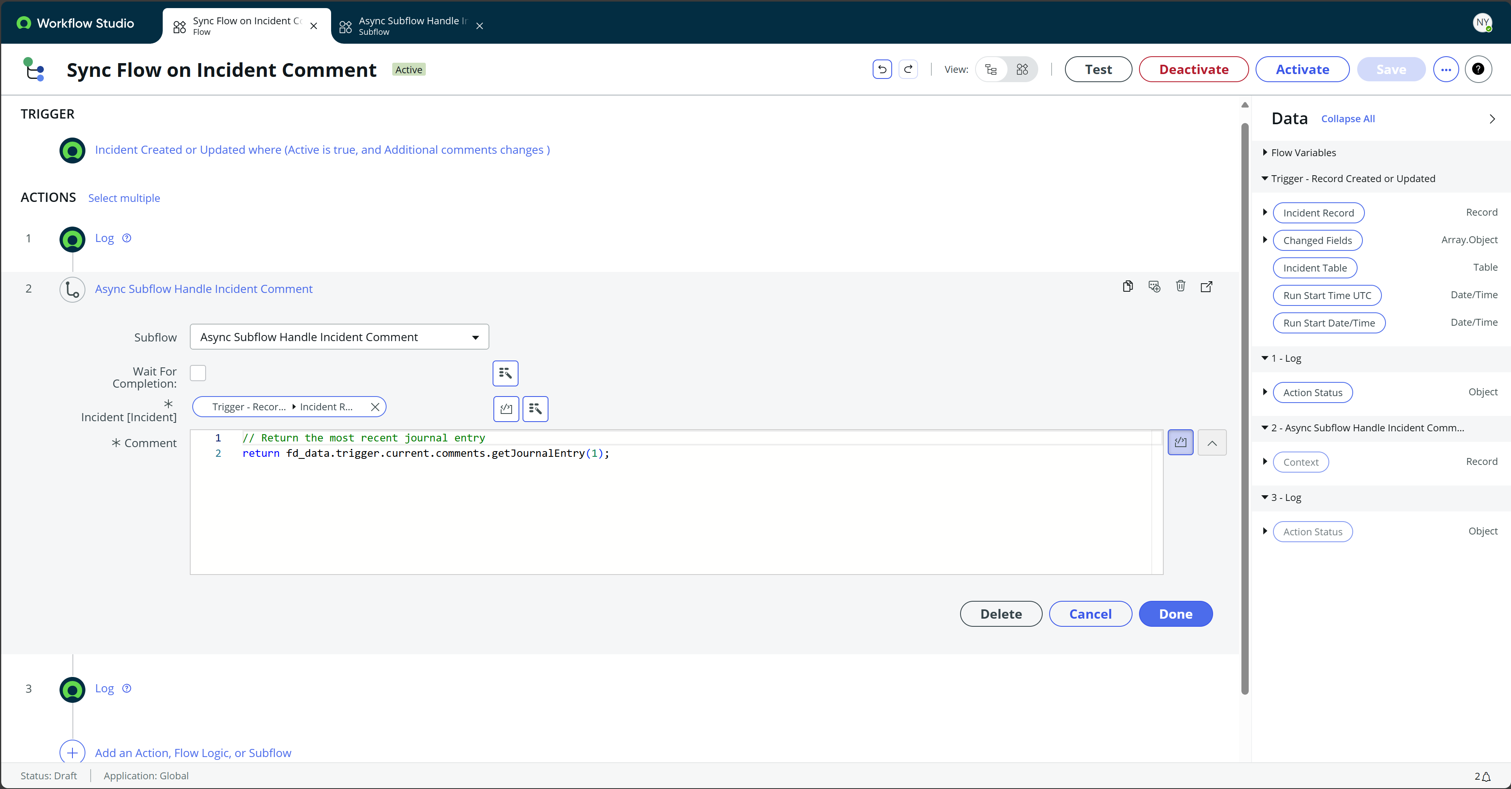This screenshot has height=789, width=1511.
Task: Click the redo arrow icon
Action: pyautogui.click(x=908, y=69)
